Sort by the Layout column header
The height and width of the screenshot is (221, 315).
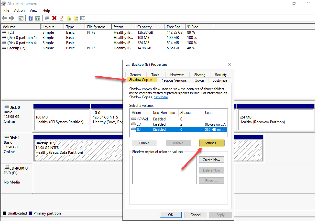(x=52, y=27)
